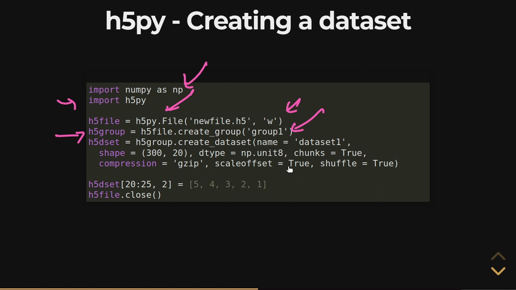Click the line 'import h5py'

pos(117,100)
